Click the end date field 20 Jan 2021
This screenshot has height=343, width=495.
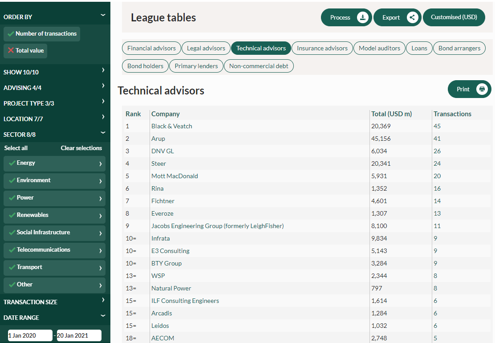click(x=79, y=335)
